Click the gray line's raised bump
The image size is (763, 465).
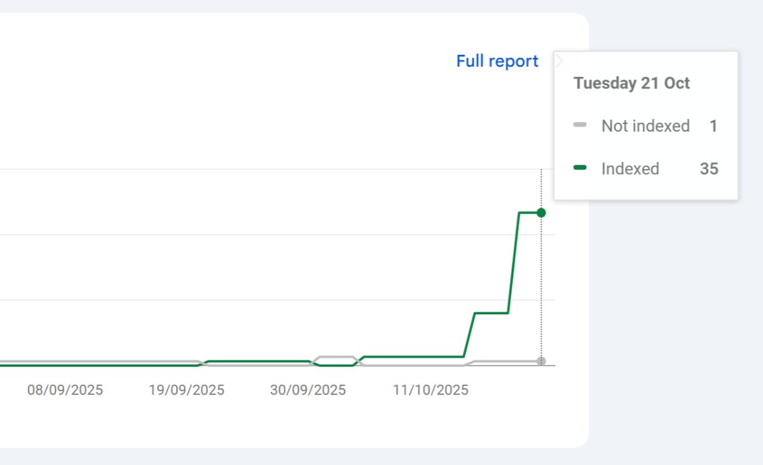coord(336,357)
